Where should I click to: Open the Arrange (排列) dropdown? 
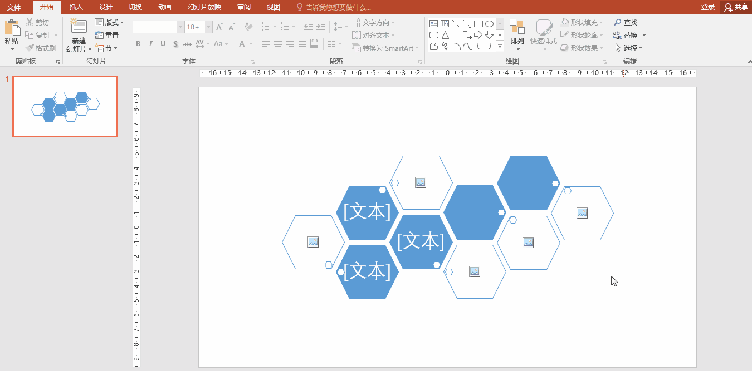pos(517,33)
